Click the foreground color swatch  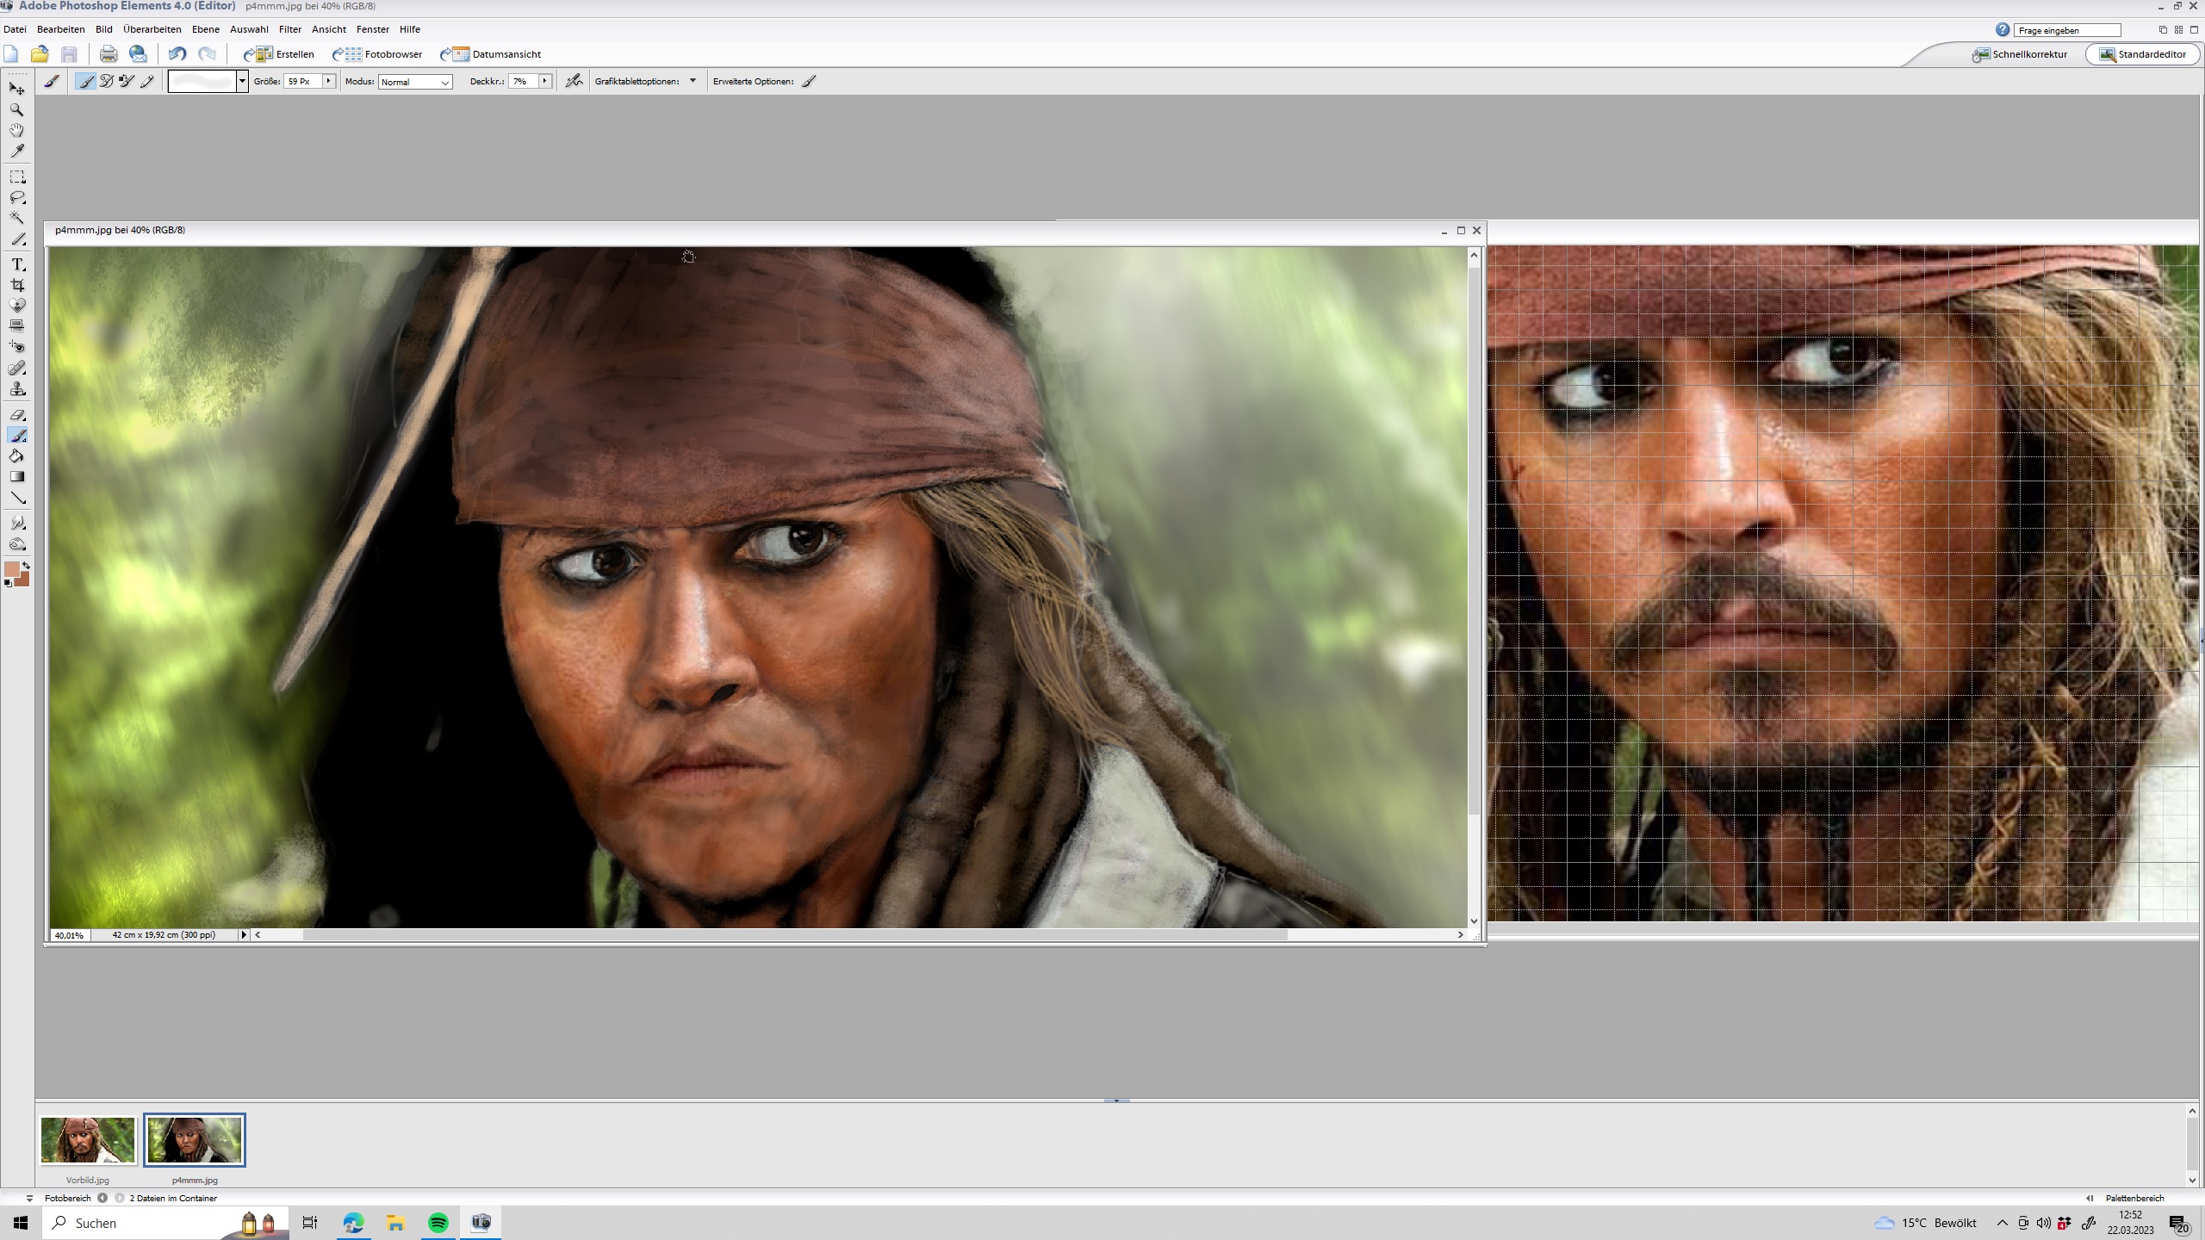pos(11,570)
